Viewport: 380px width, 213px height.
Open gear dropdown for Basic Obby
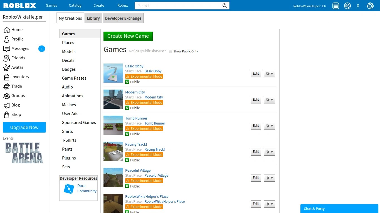pos(269,73)
